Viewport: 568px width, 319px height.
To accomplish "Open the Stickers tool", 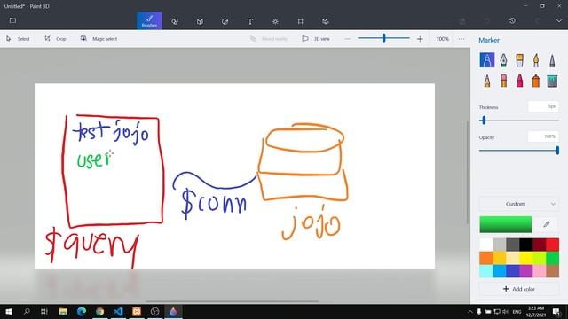I will click(x=225, y=21).
